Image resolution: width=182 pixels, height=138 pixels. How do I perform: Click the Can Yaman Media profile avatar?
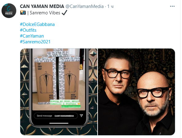click(x=9, y=11)
